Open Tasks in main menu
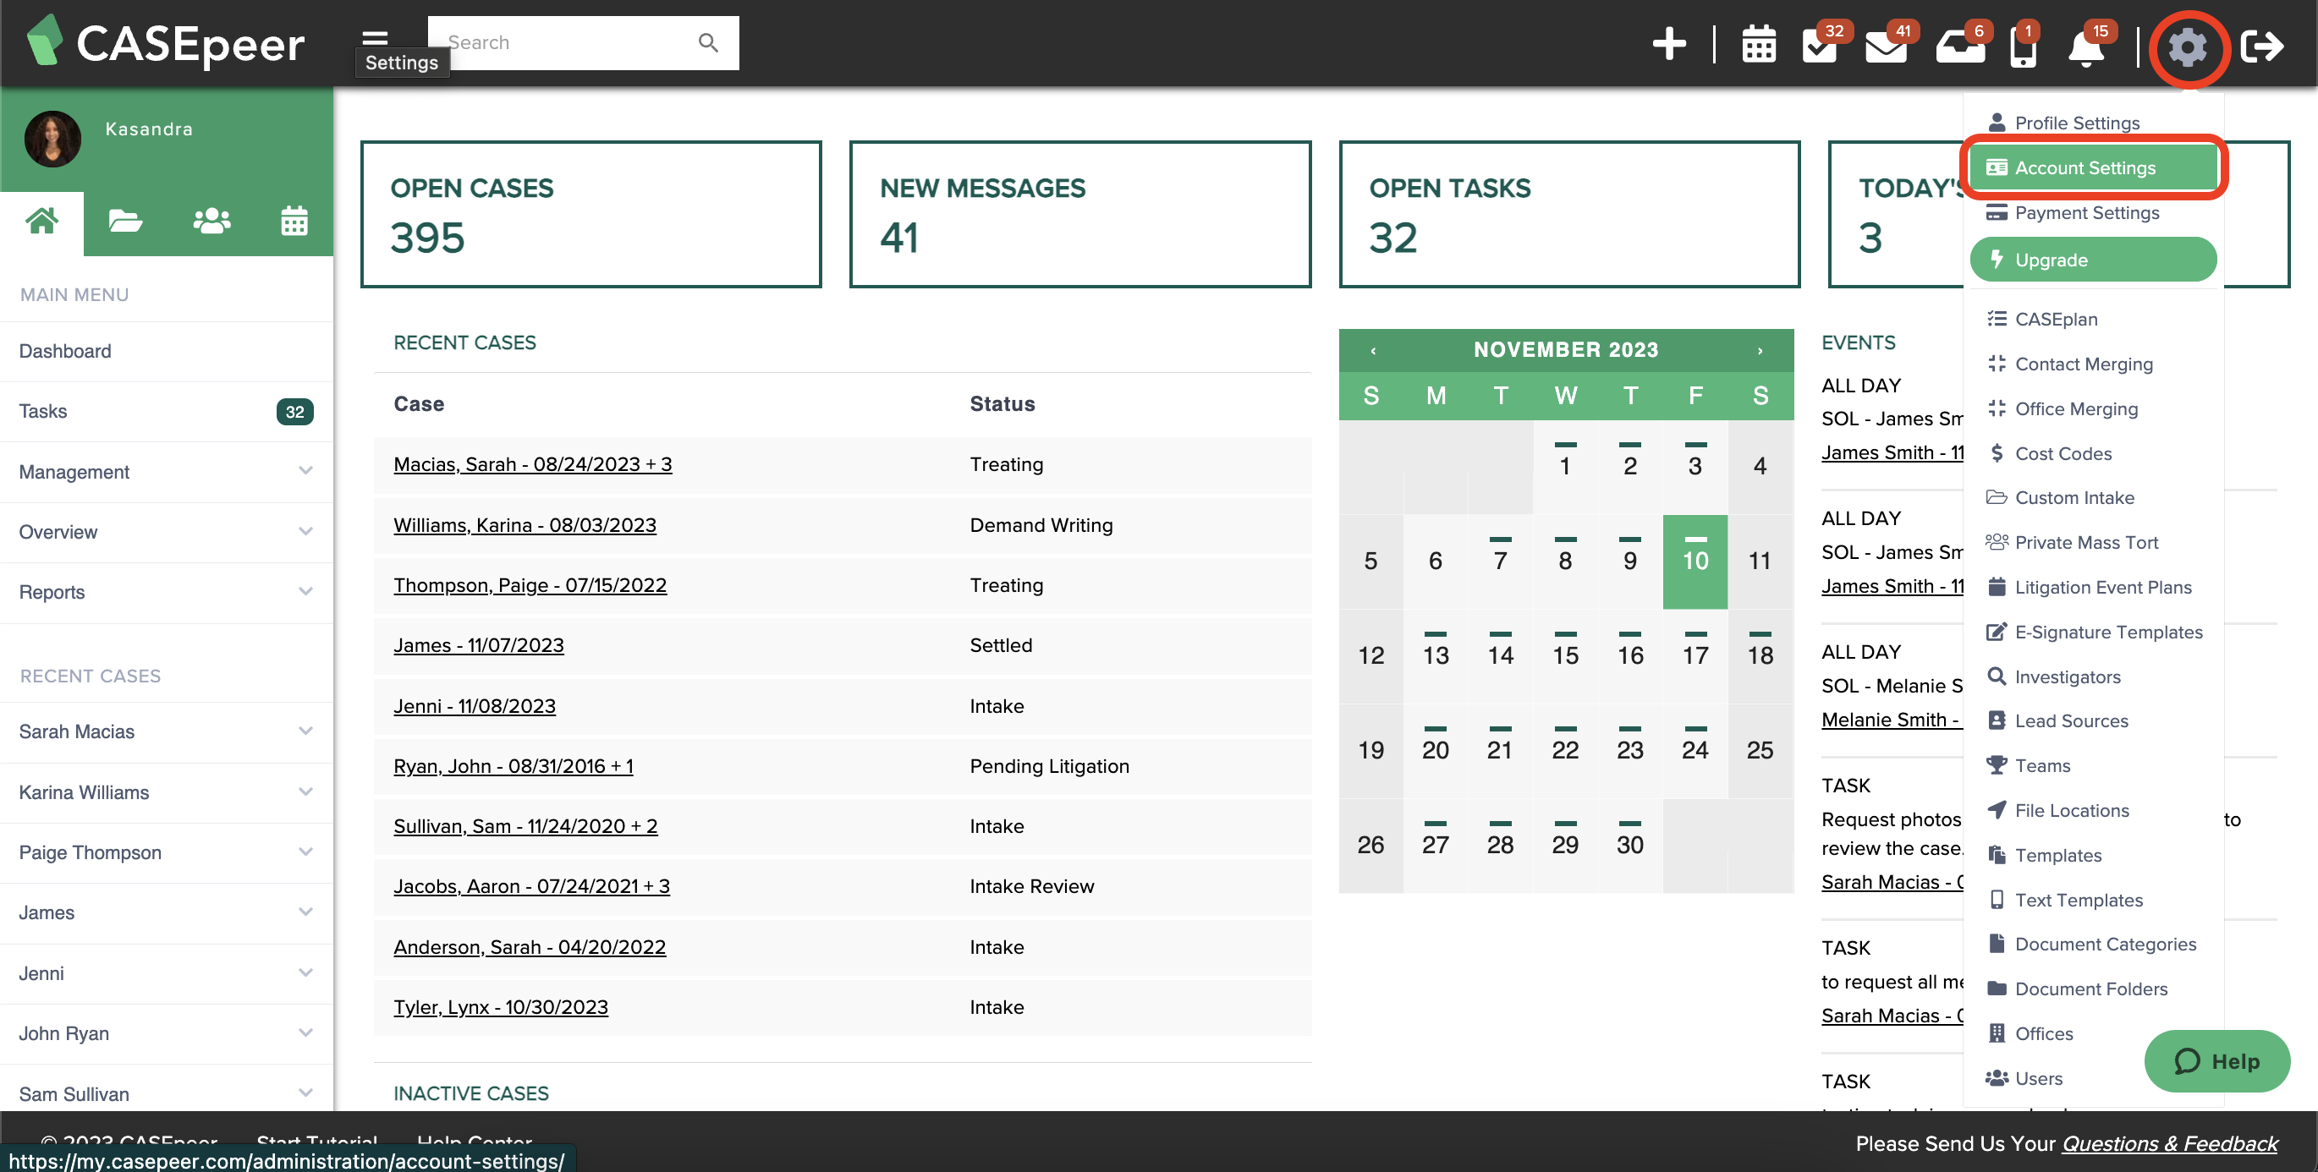The image size is (2318, 1172). (x=167, y=411)
